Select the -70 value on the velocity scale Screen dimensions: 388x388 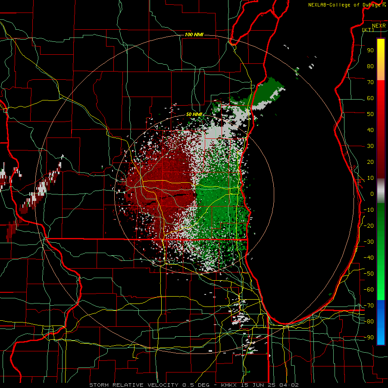point(369,306)
